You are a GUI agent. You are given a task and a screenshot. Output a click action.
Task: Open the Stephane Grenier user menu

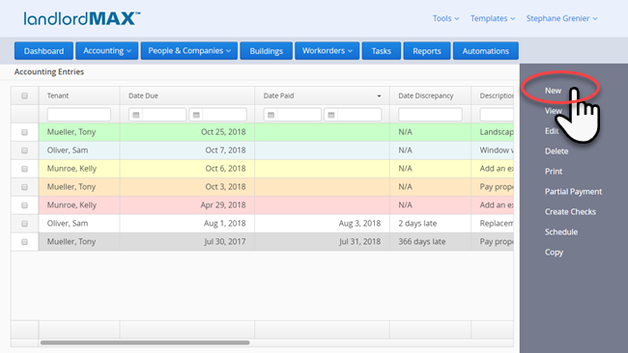pos(562,18)
